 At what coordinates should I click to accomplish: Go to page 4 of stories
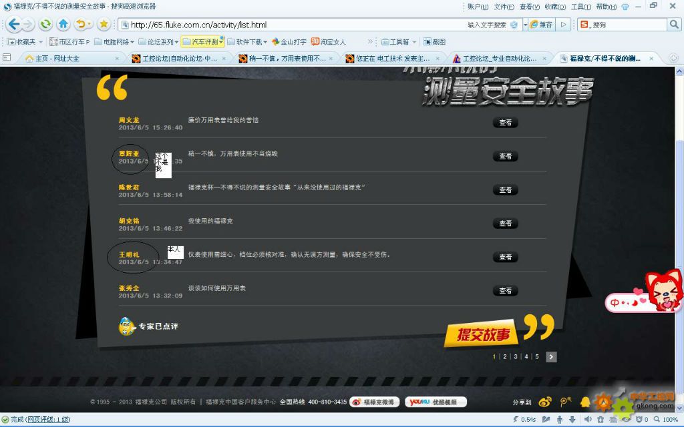click(x=526, y=357)
